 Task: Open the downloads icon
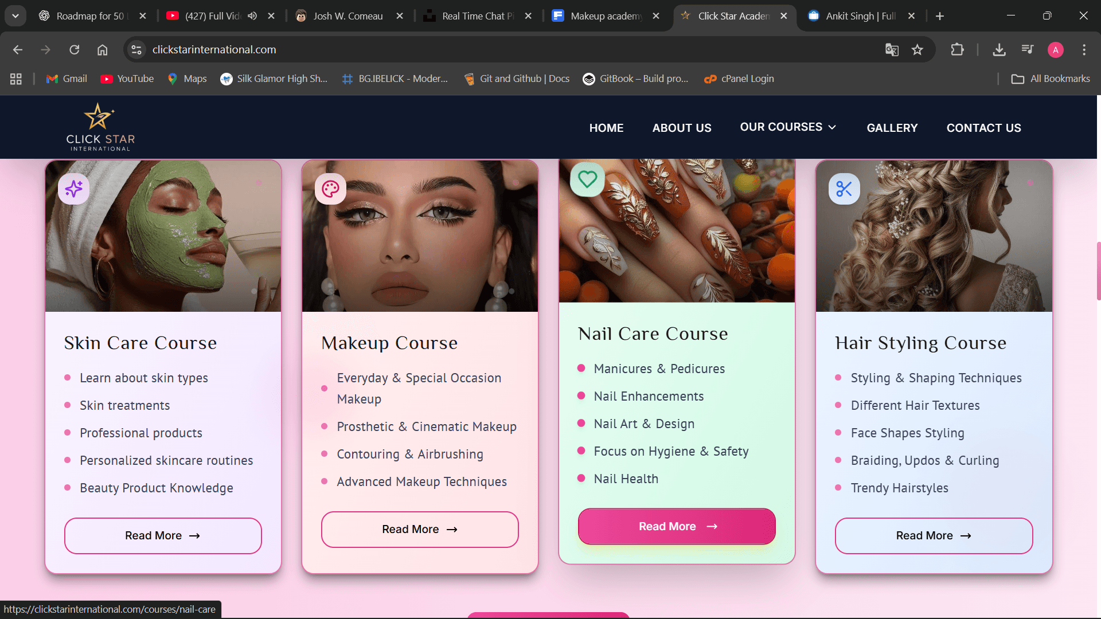[x=999, y=50]
